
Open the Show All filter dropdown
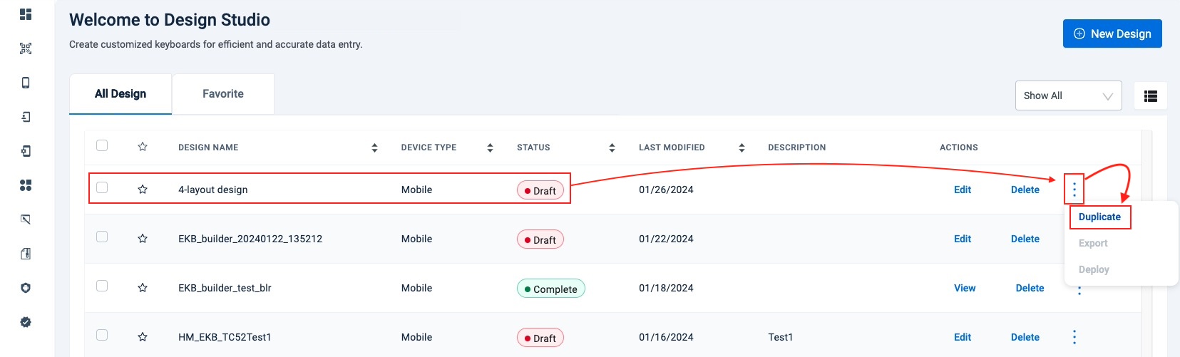click(1067, 95)
